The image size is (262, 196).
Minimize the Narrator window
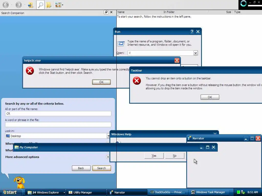[x=246, y=138]
